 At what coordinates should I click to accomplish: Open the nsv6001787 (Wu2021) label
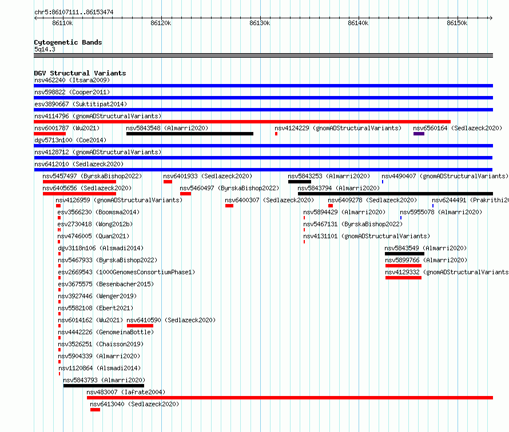67,128
